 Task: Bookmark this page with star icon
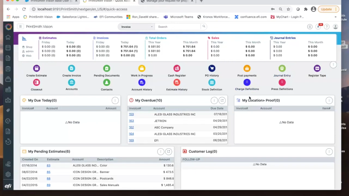[289, 9]
